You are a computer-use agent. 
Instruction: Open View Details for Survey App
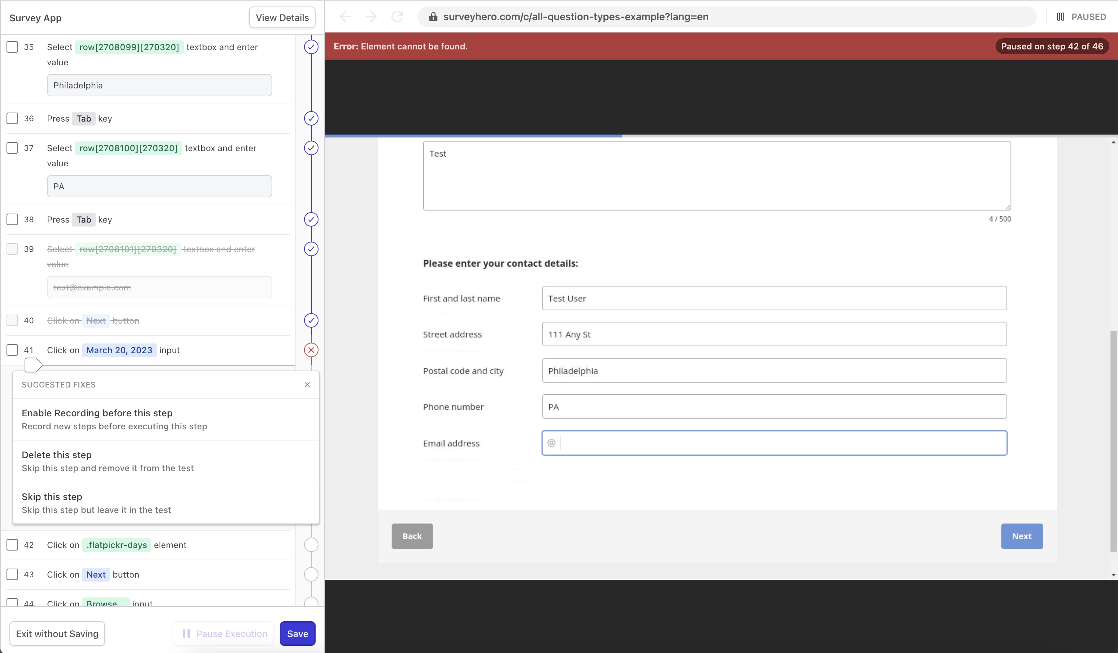click(282, 18)
